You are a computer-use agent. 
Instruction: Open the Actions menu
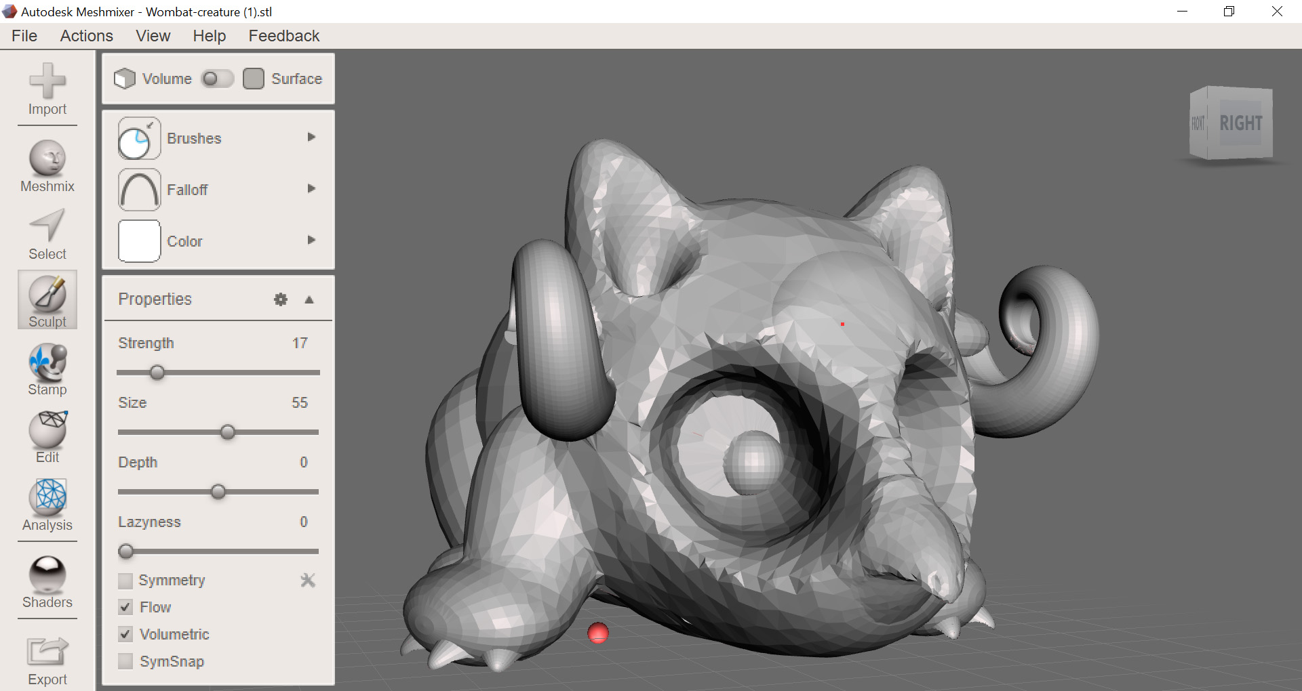point(86,36)
